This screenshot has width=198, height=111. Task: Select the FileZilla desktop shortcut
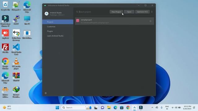(x=5, y=48)
